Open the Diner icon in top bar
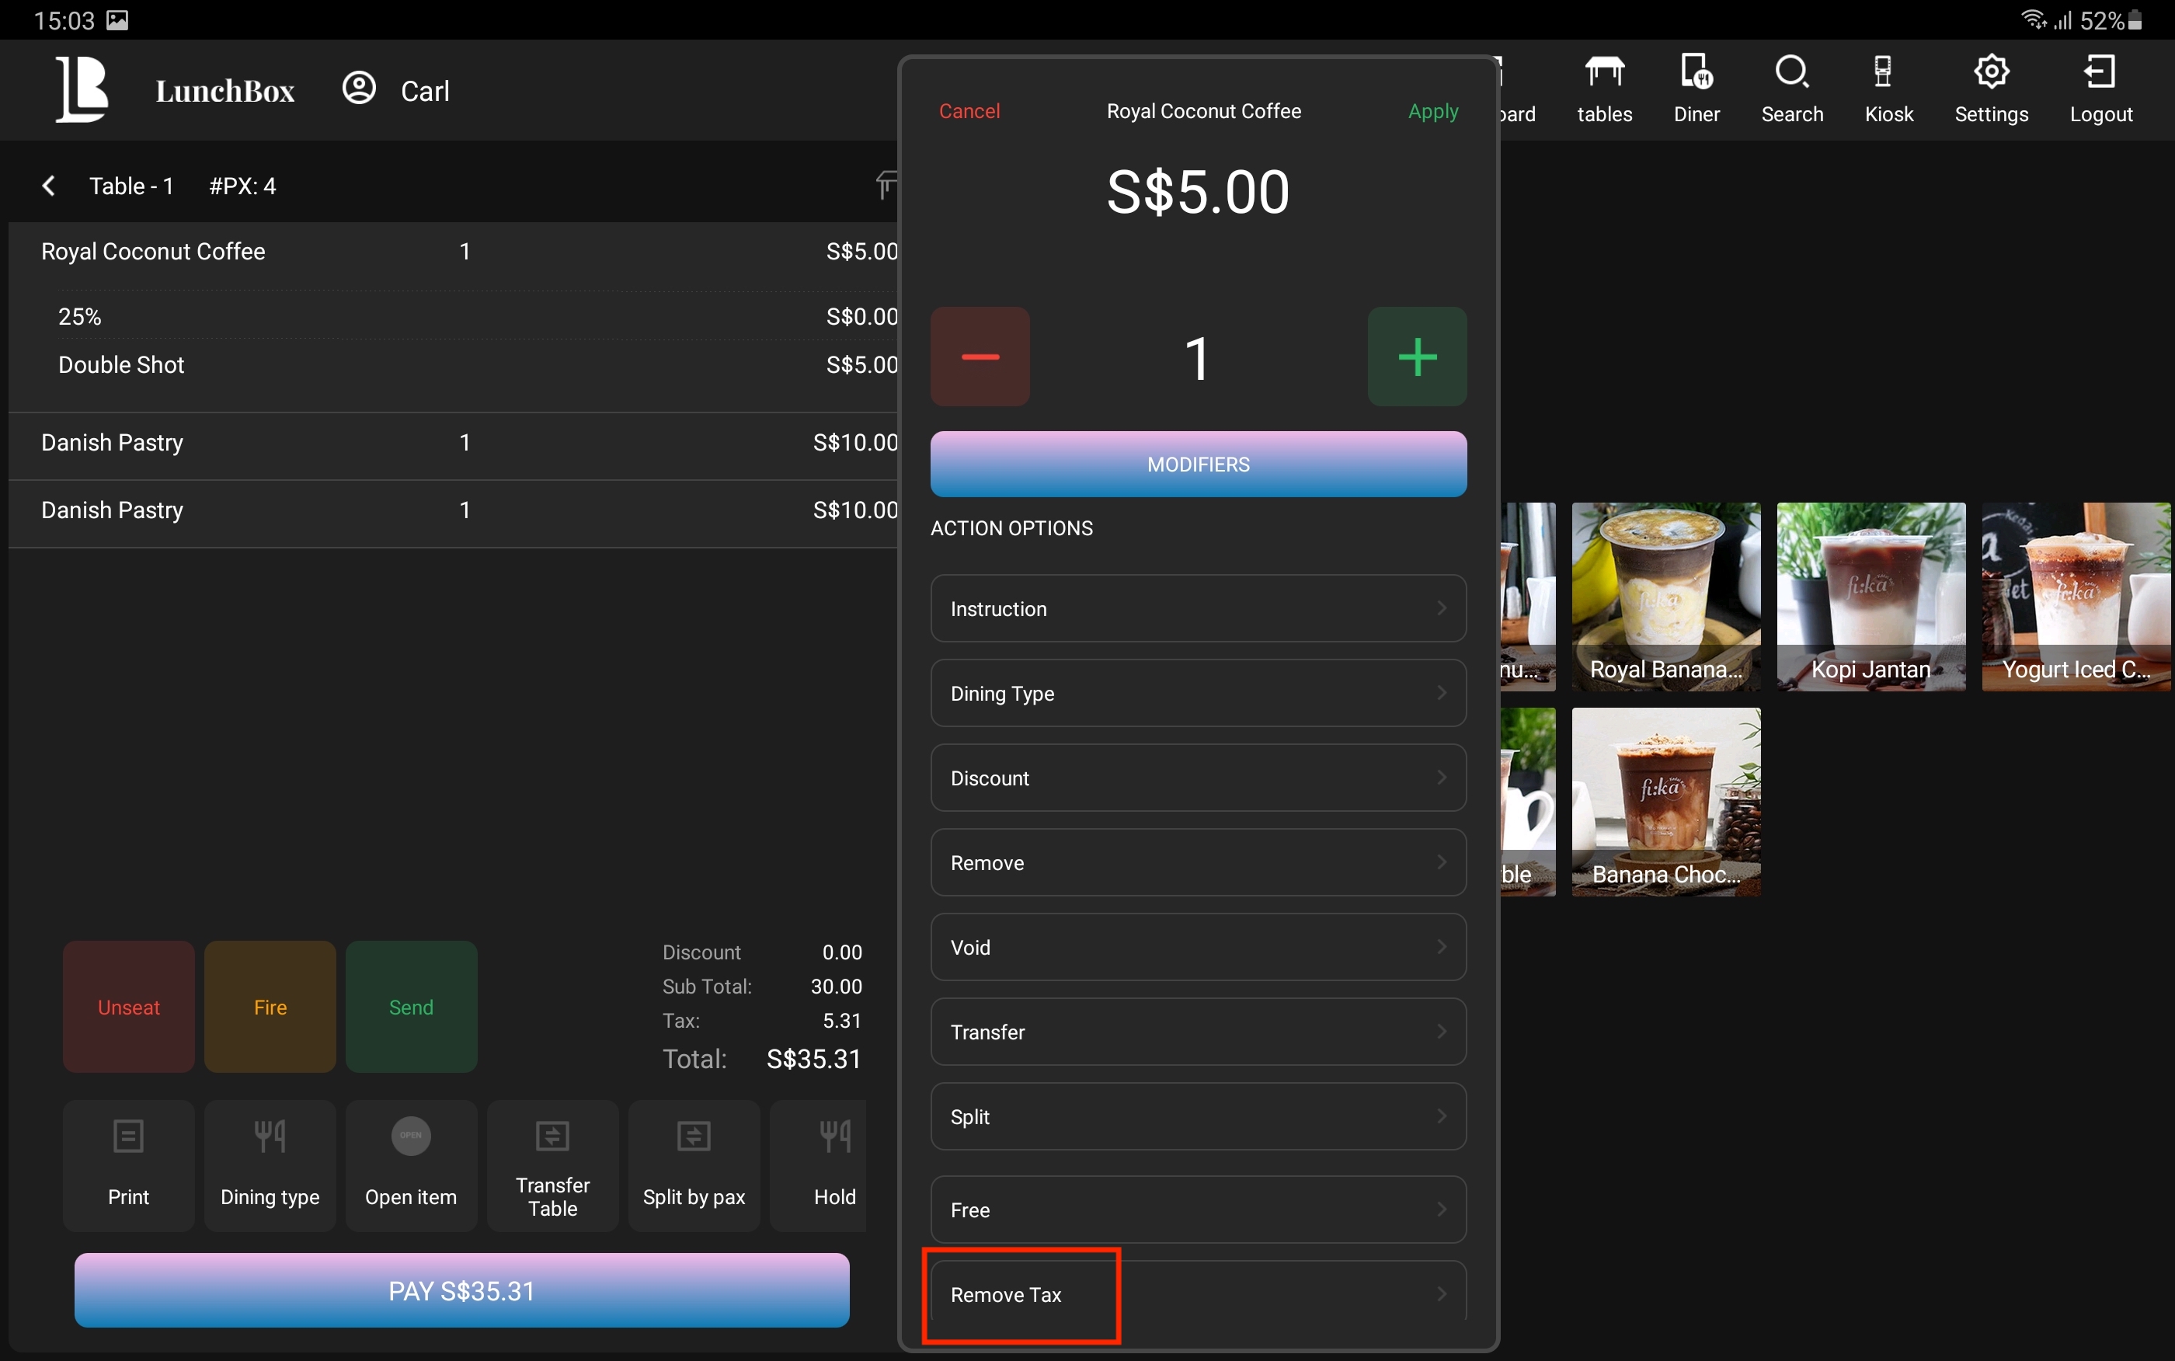Image resolution: width=2175 pixels, height=1361 pixels. pyautogui.click(x=1696, y=73)
